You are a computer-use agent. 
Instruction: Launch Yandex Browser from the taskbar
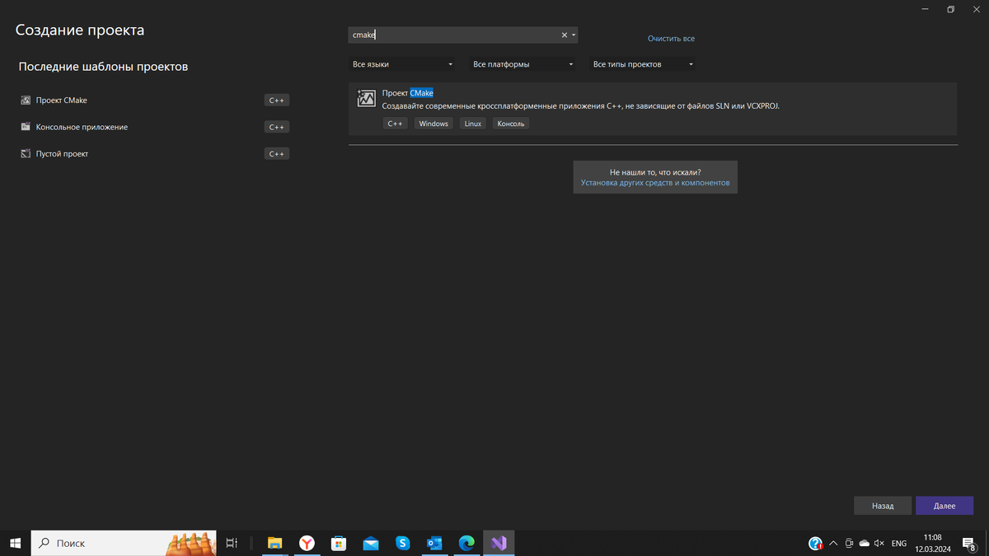(307, 543)
